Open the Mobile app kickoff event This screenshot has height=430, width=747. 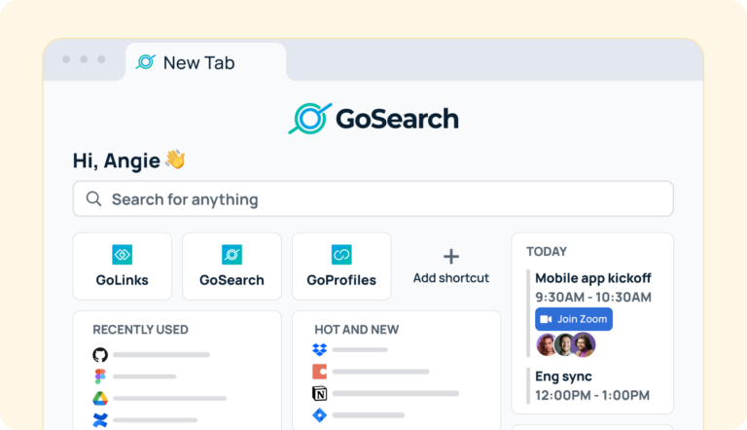point(592,278)
